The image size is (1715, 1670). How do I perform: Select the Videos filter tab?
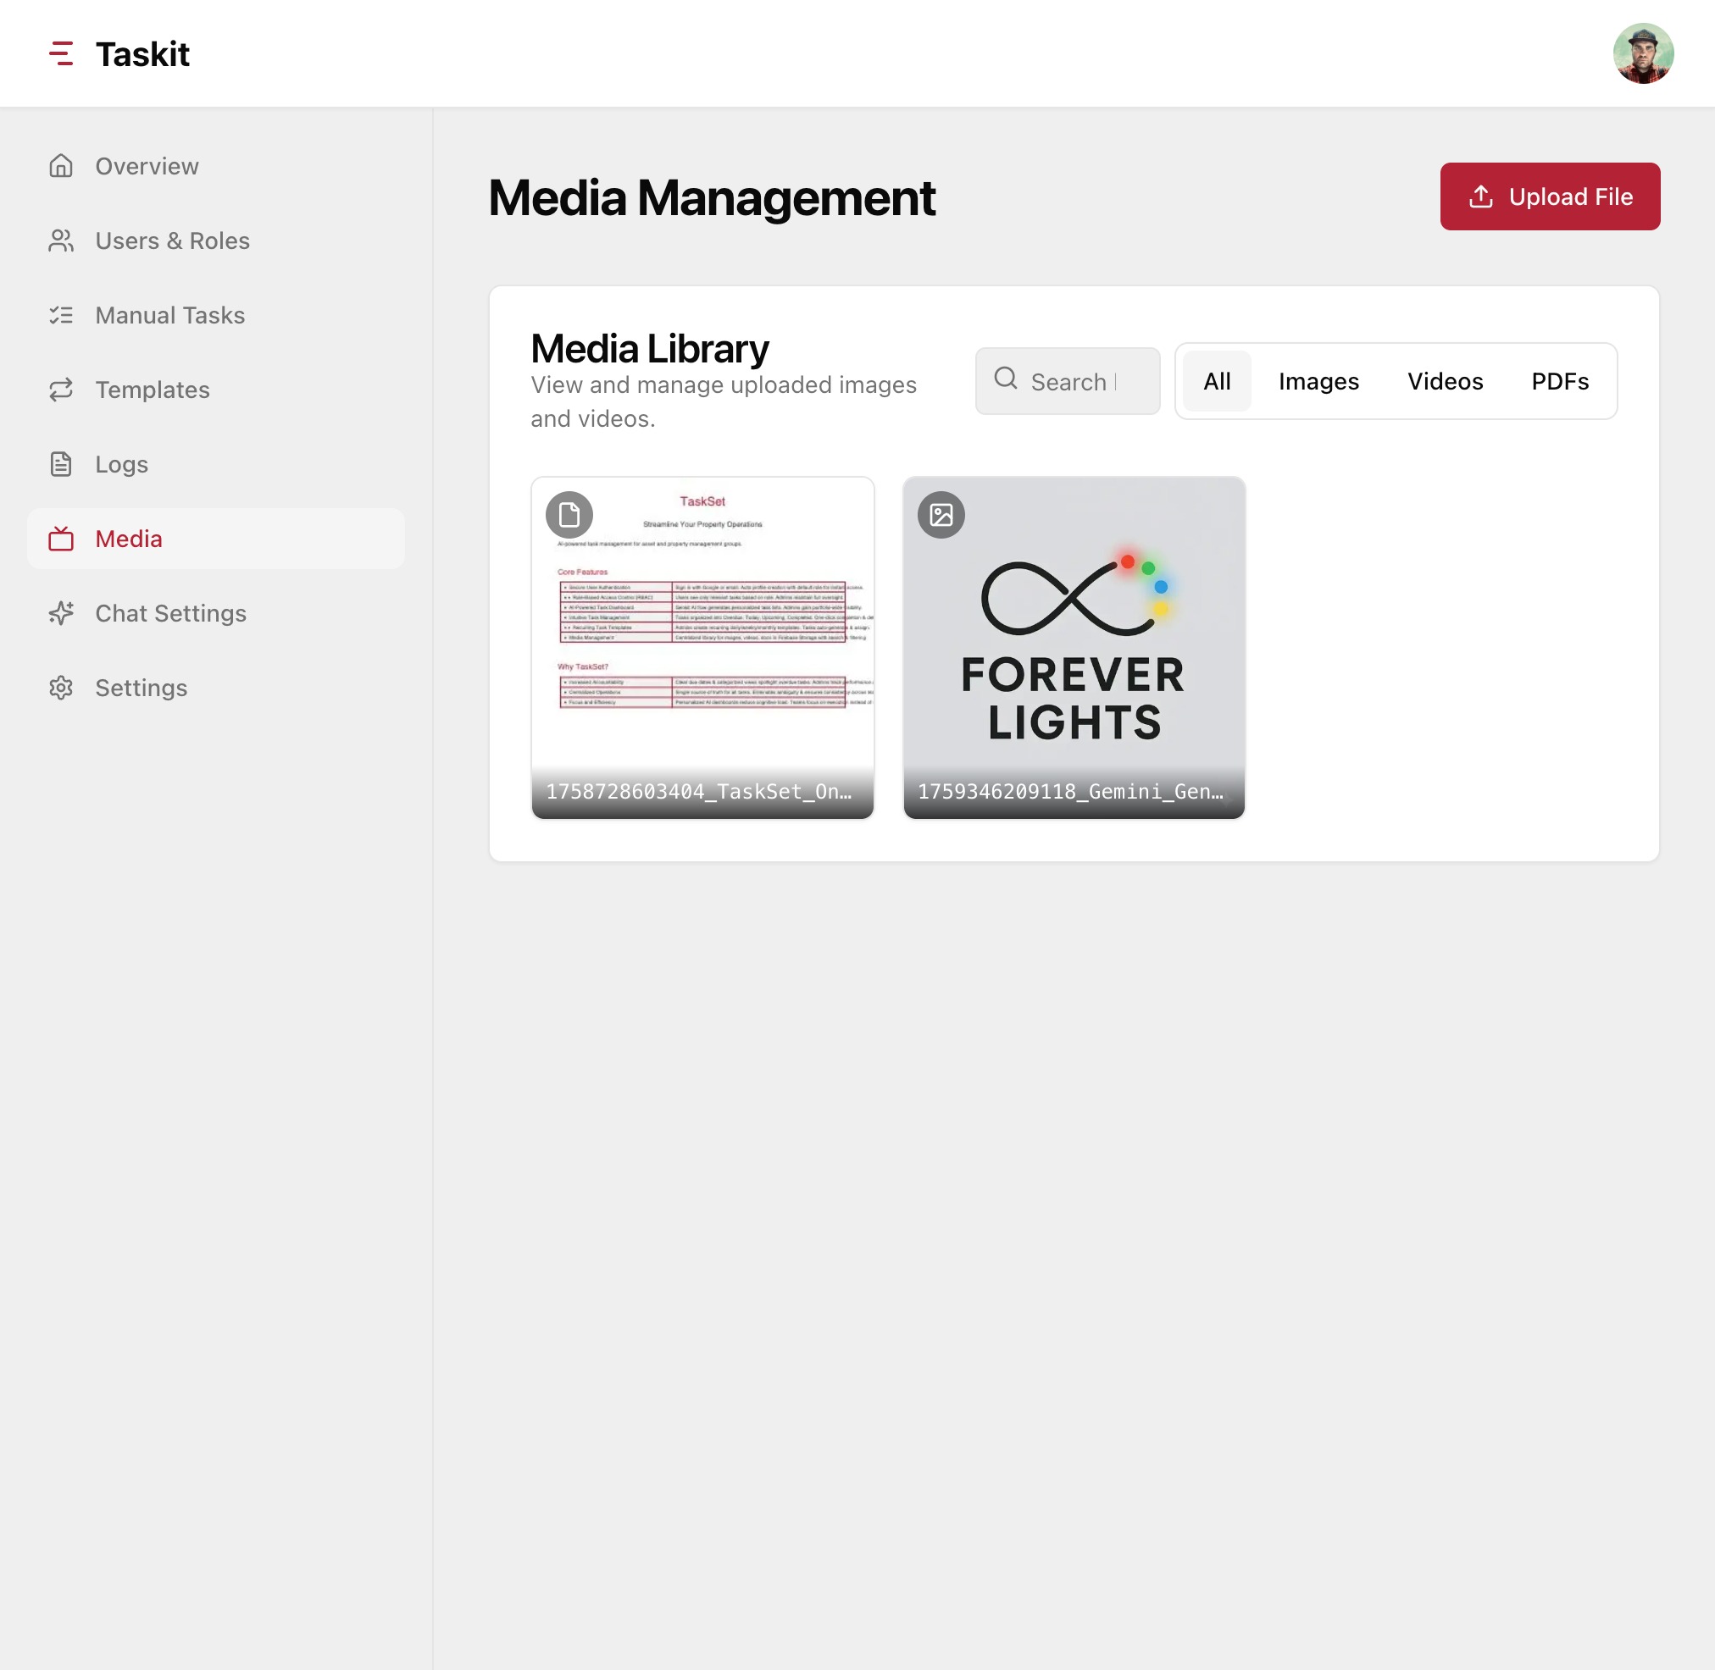click(1445, 381)
